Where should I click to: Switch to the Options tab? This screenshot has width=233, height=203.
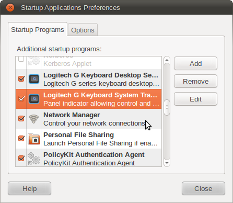tap(83, 30)
